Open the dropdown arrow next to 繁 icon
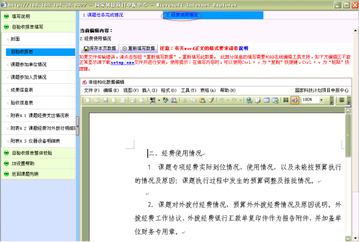This screenshot has width=359, height=242. click(x=159, y=100)
